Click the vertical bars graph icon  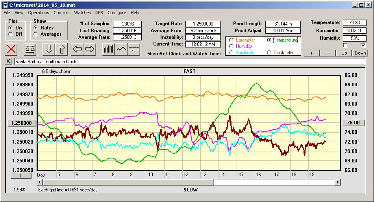point(108,49)
